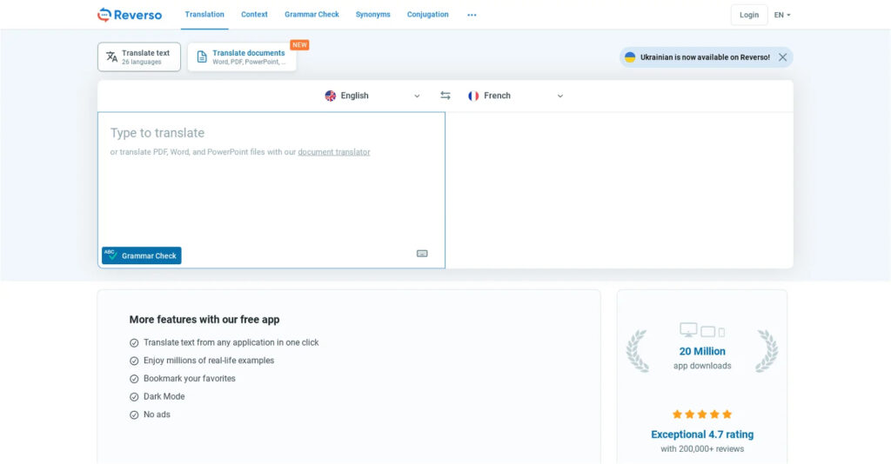Viewport: 891px width, 464px height.
Task: Follow the document translator link
Action: (x=334, y=152)
